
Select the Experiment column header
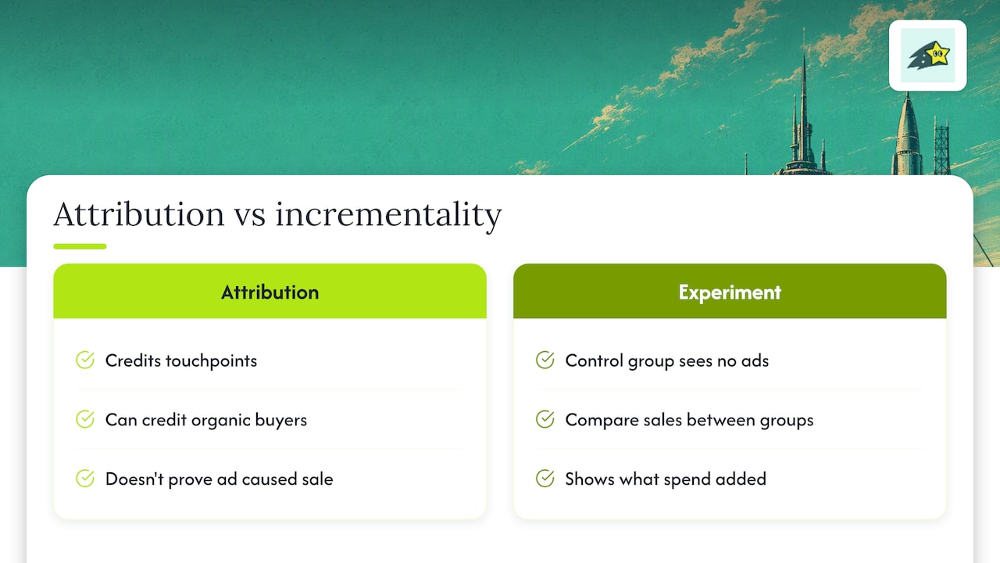pyautogui.click(x=730, y=291)
